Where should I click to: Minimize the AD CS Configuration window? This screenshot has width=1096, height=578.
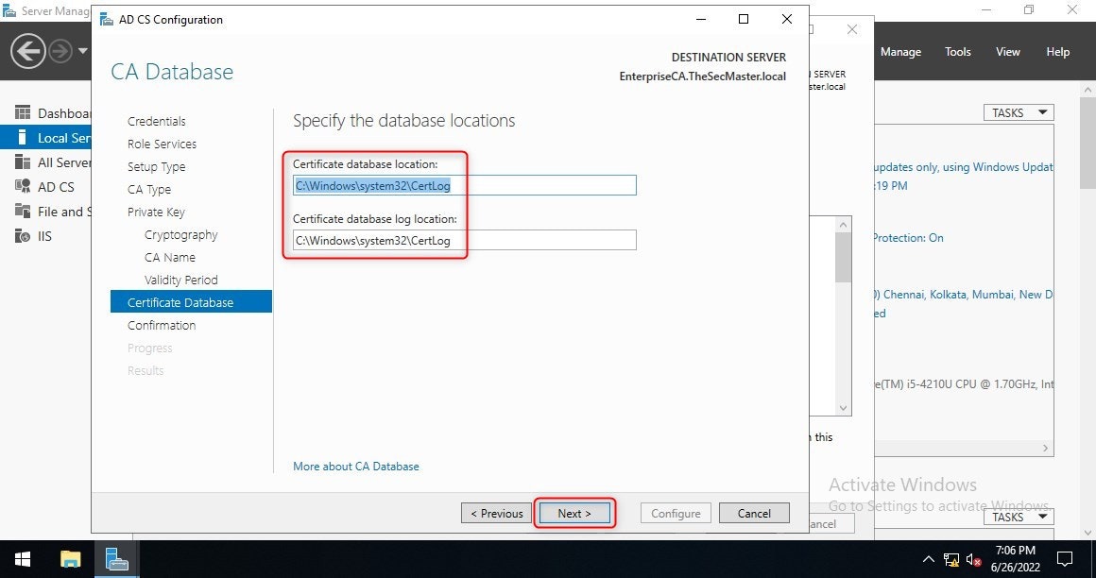[700, 19]
